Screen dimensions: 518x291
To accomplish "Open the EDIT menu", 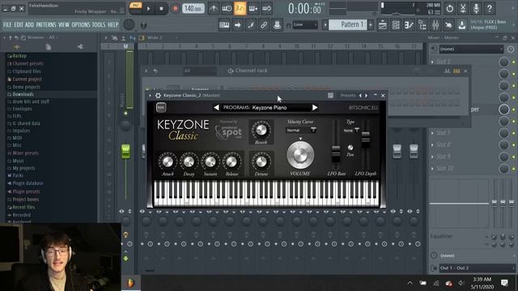I will coord(19,25).
